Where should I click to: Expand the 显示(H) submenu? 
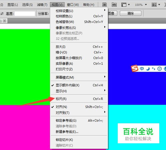79,91
